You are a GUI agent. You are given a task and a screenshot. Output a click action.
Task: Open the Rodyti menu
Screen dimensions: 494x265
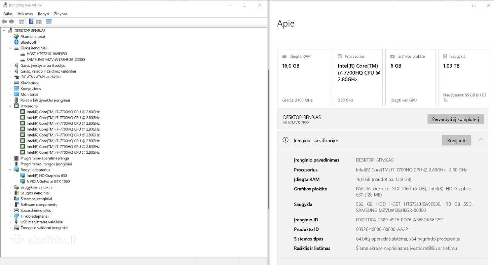(x=43, y=14)
